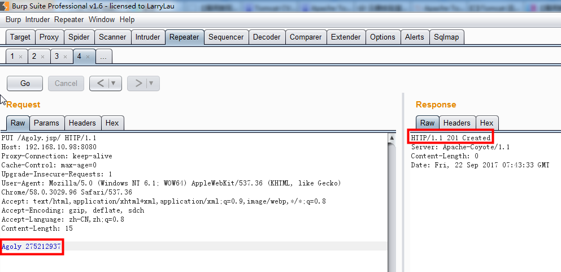Screen dimensions: 561x272
Task: Click the Accept-Encoding: gzip, deflate, sdch line
Action: click(73, 210)
